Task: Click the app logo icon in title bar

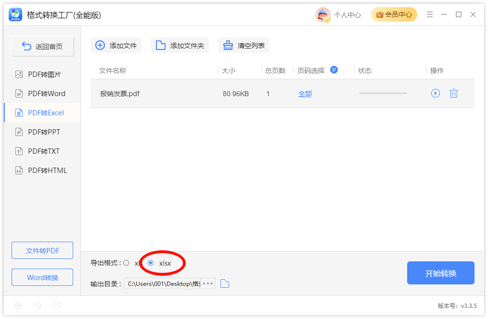Action: click(15, 14)
